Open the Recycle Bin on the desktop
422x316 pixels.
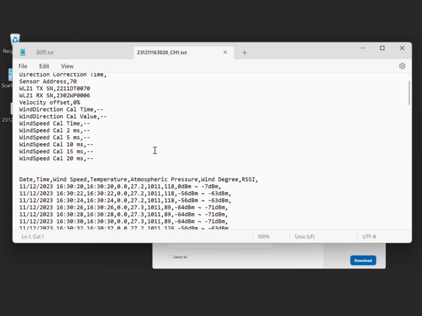tap(14, 39)
